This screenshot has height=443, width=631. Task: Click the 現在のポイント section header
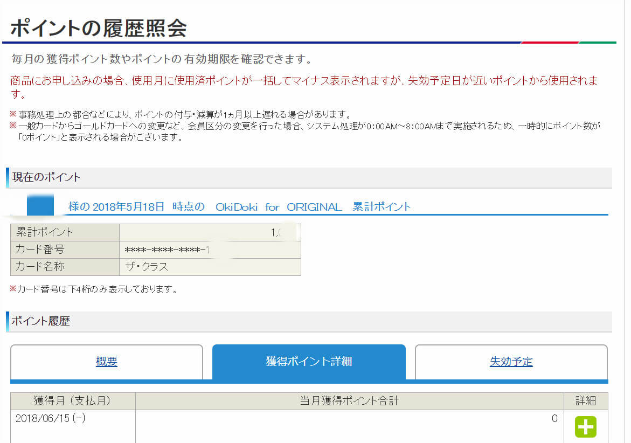46,177
